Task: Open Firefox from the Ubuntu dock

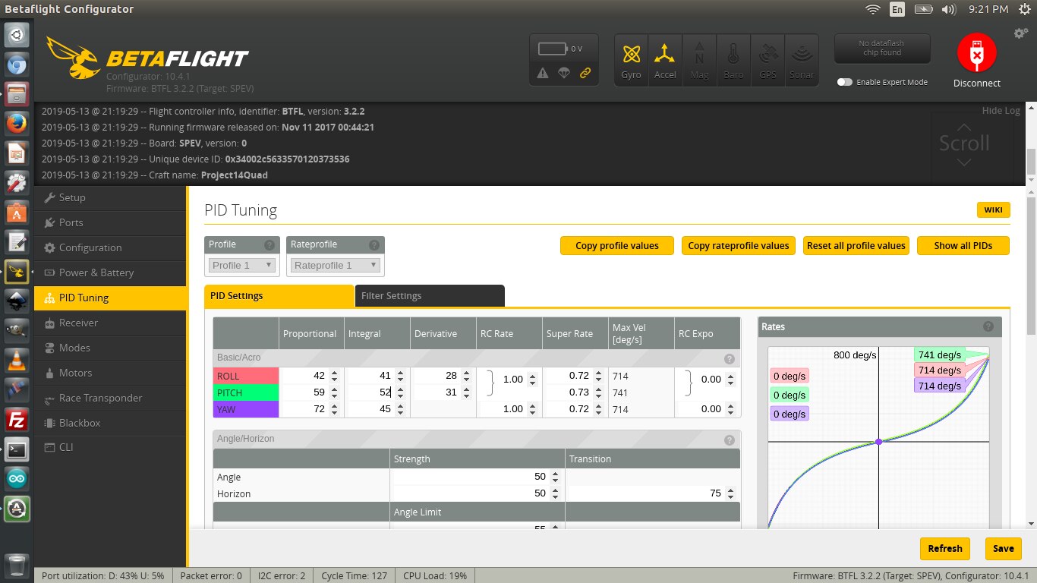Action: (x=17, y=123)
